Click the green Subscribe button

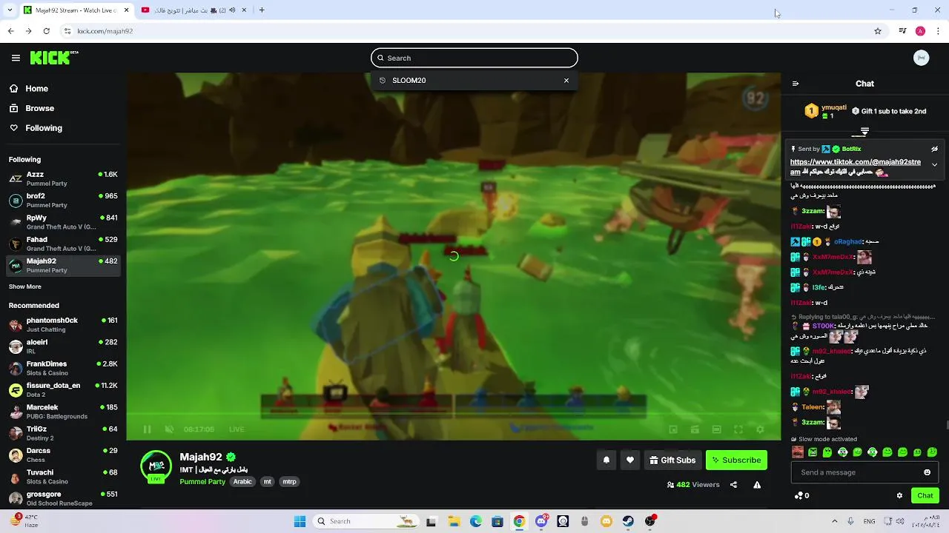click(x=736, y=460)
